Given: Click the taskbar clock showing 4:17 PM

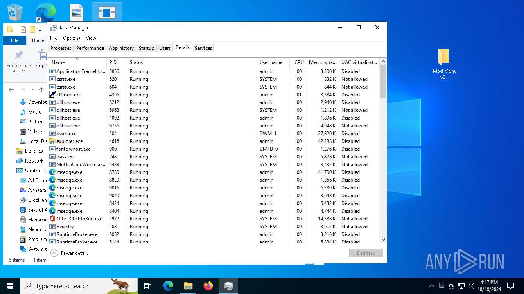Looking at the screenshot, I should coord(489,286).
